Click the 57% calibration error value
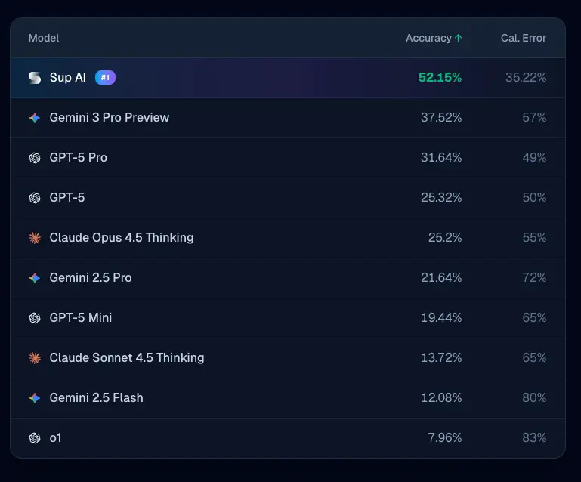This screenshot has width=581, height=482. [x=534, y=117]
